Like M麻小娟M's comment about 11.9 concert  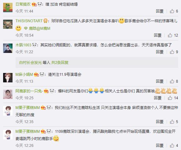coord(172,81)
